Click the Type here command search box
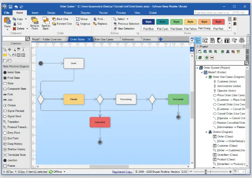Viewport: 252px width, 178px height. [x=221, y=13]
